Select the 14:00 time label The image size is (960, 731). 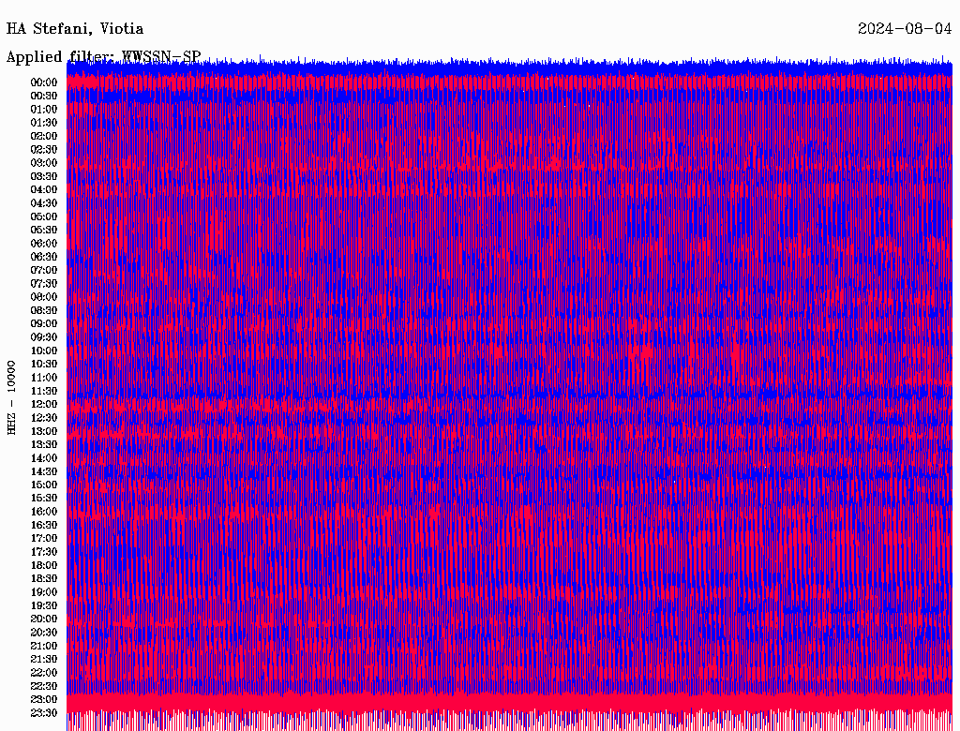44,458
